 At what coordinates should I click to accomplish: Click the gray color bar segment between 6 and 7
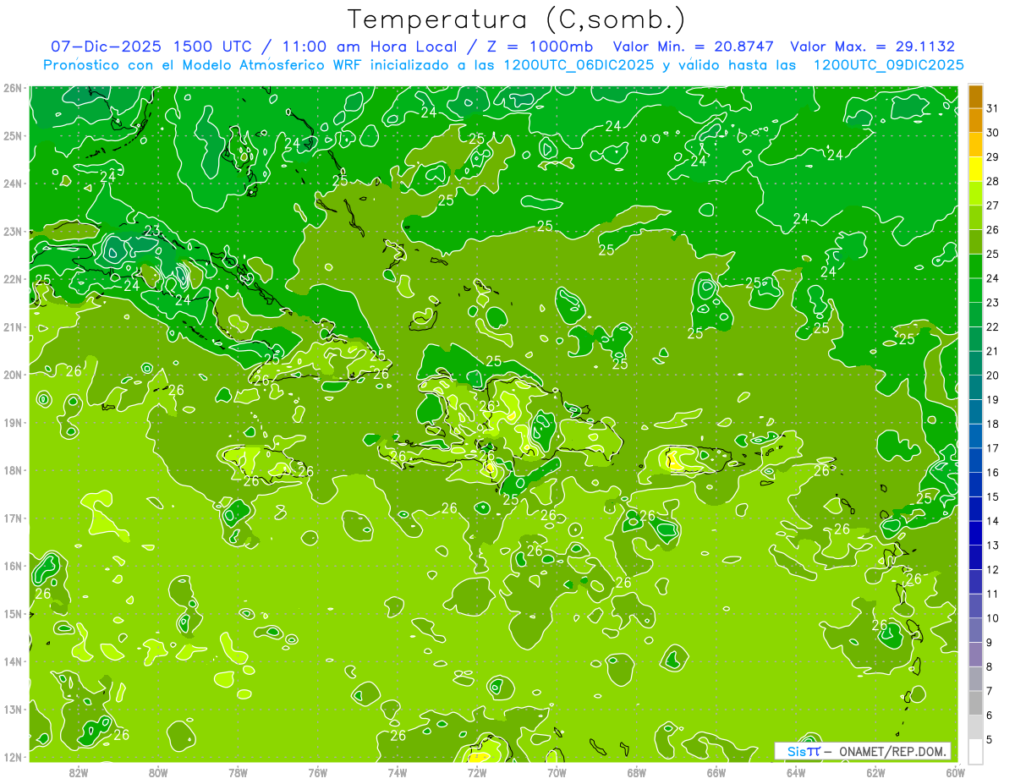[975, 703]
